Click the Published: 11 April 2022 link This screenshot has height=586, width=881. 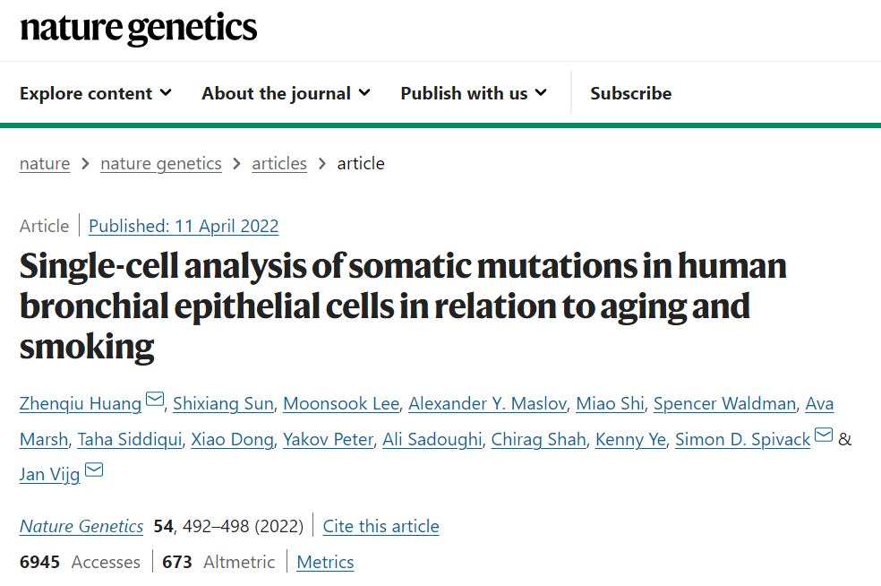[184, 226]
